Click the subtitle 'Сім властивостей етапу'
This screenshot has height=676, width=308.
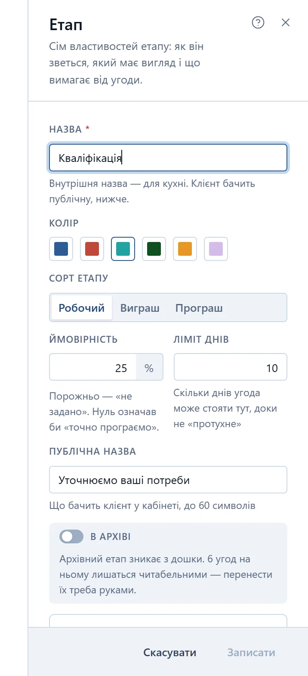126,63
